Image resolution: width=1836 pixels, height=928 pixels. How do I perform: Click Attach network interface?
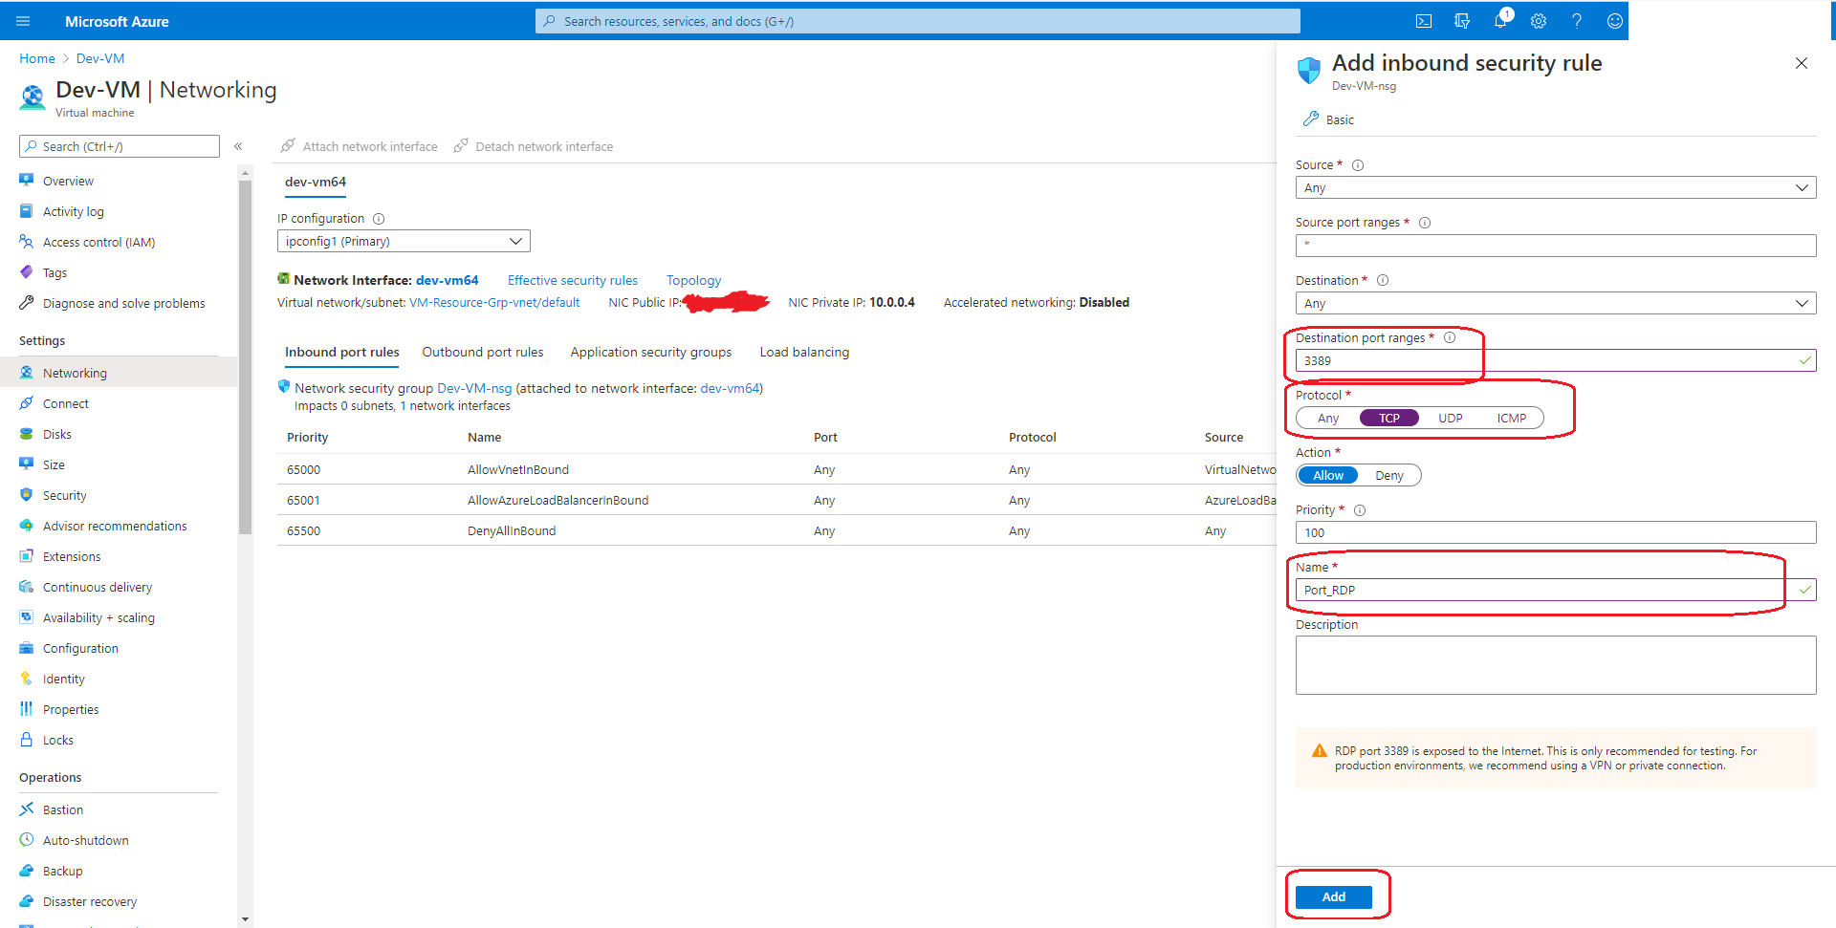359,146
